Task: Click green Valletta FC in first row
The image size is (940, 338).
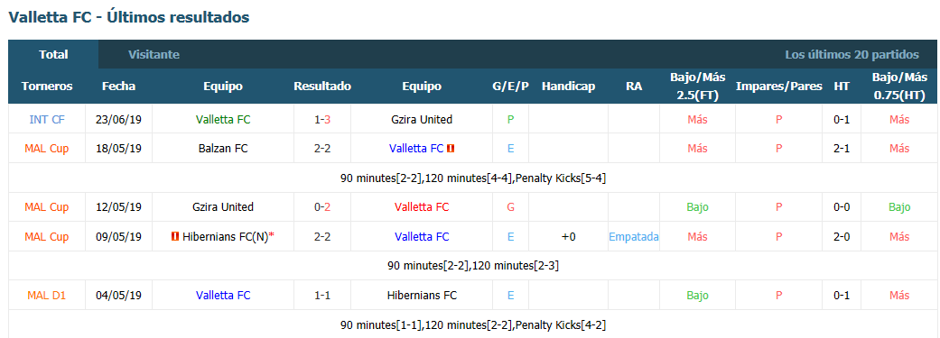Action: coord(223,120)
